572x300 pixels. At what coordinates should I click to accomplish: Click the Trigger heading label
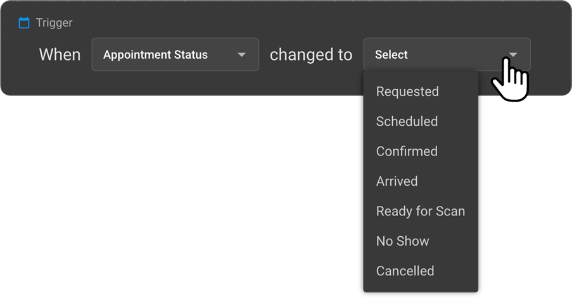pos(54,23)
